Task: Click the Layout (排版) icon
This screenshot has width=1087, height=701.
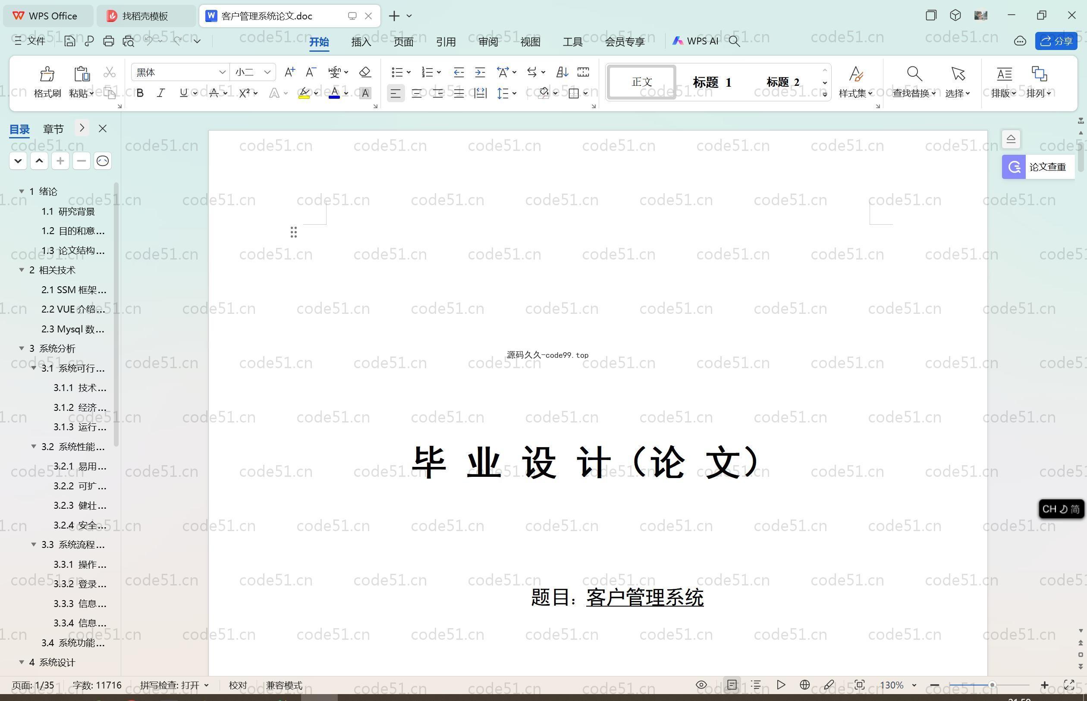Action: [1004, 74]
